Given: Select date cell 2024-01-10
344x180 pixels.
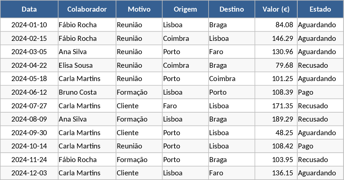Looking at the screenshot, I should coord(29,25).
